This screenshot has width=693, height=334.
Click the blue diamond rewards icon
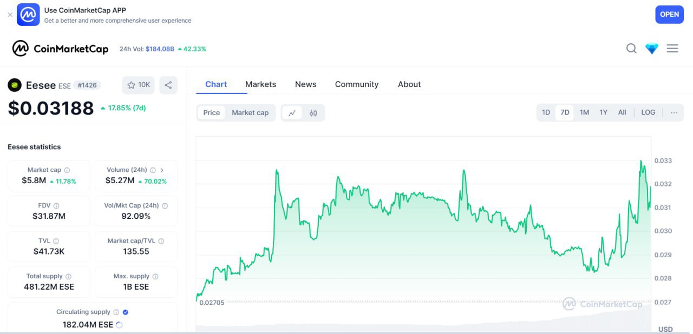(x=652, y=49)
